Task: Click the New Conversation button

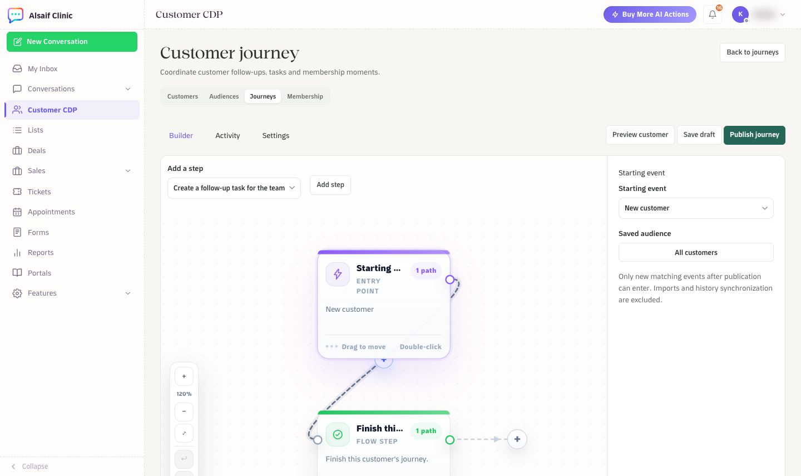Action: click(x=72, y=42)
